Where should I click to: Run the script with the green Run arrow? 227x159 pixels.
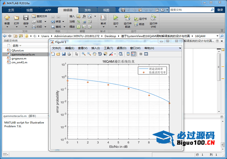click(x=116, y=18)
